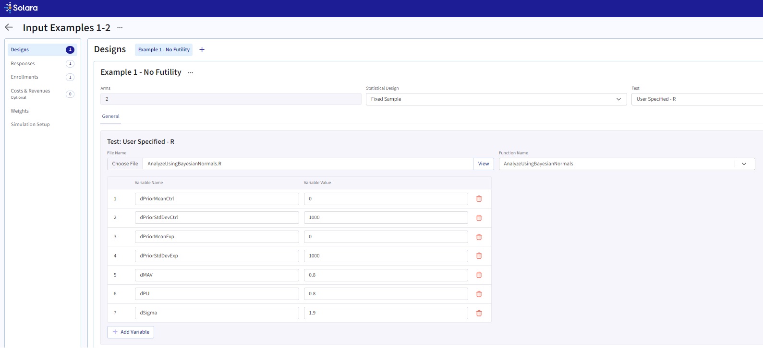Delete the dPriorStdDevExp variable row
This screenshot has height=348, width=763.
tap(479, 256)
